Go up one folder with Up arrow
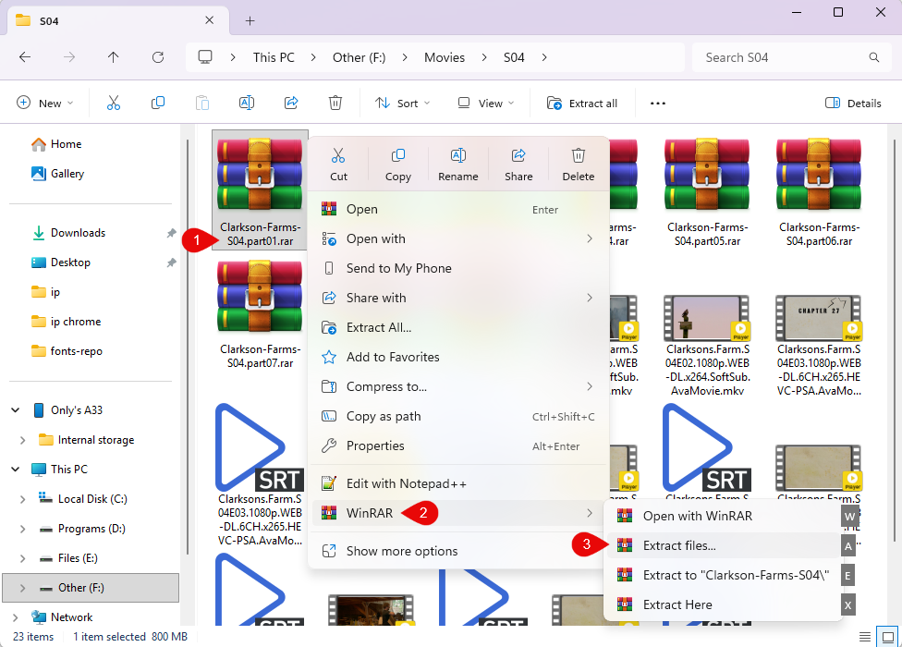Viewport: 902px width, 647px height. [113, 57]
